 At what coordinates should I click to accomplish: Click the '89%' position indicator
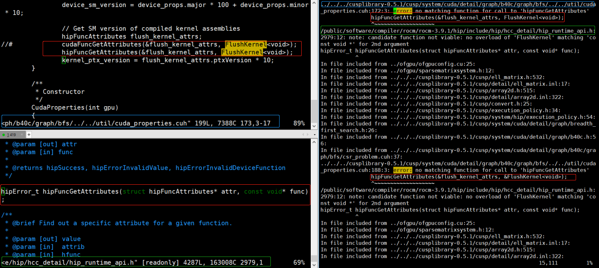pyautogui.click(x=299, y=123)
